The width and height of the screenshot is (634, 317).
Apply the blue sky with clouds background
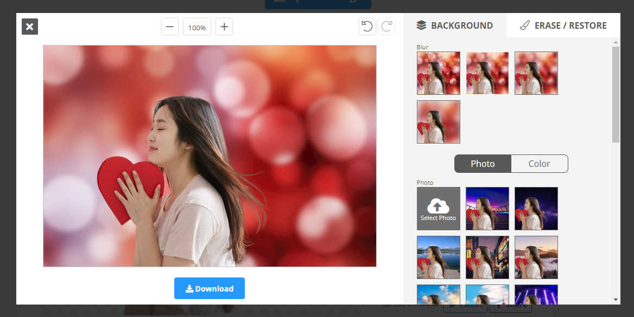point(438,295)
